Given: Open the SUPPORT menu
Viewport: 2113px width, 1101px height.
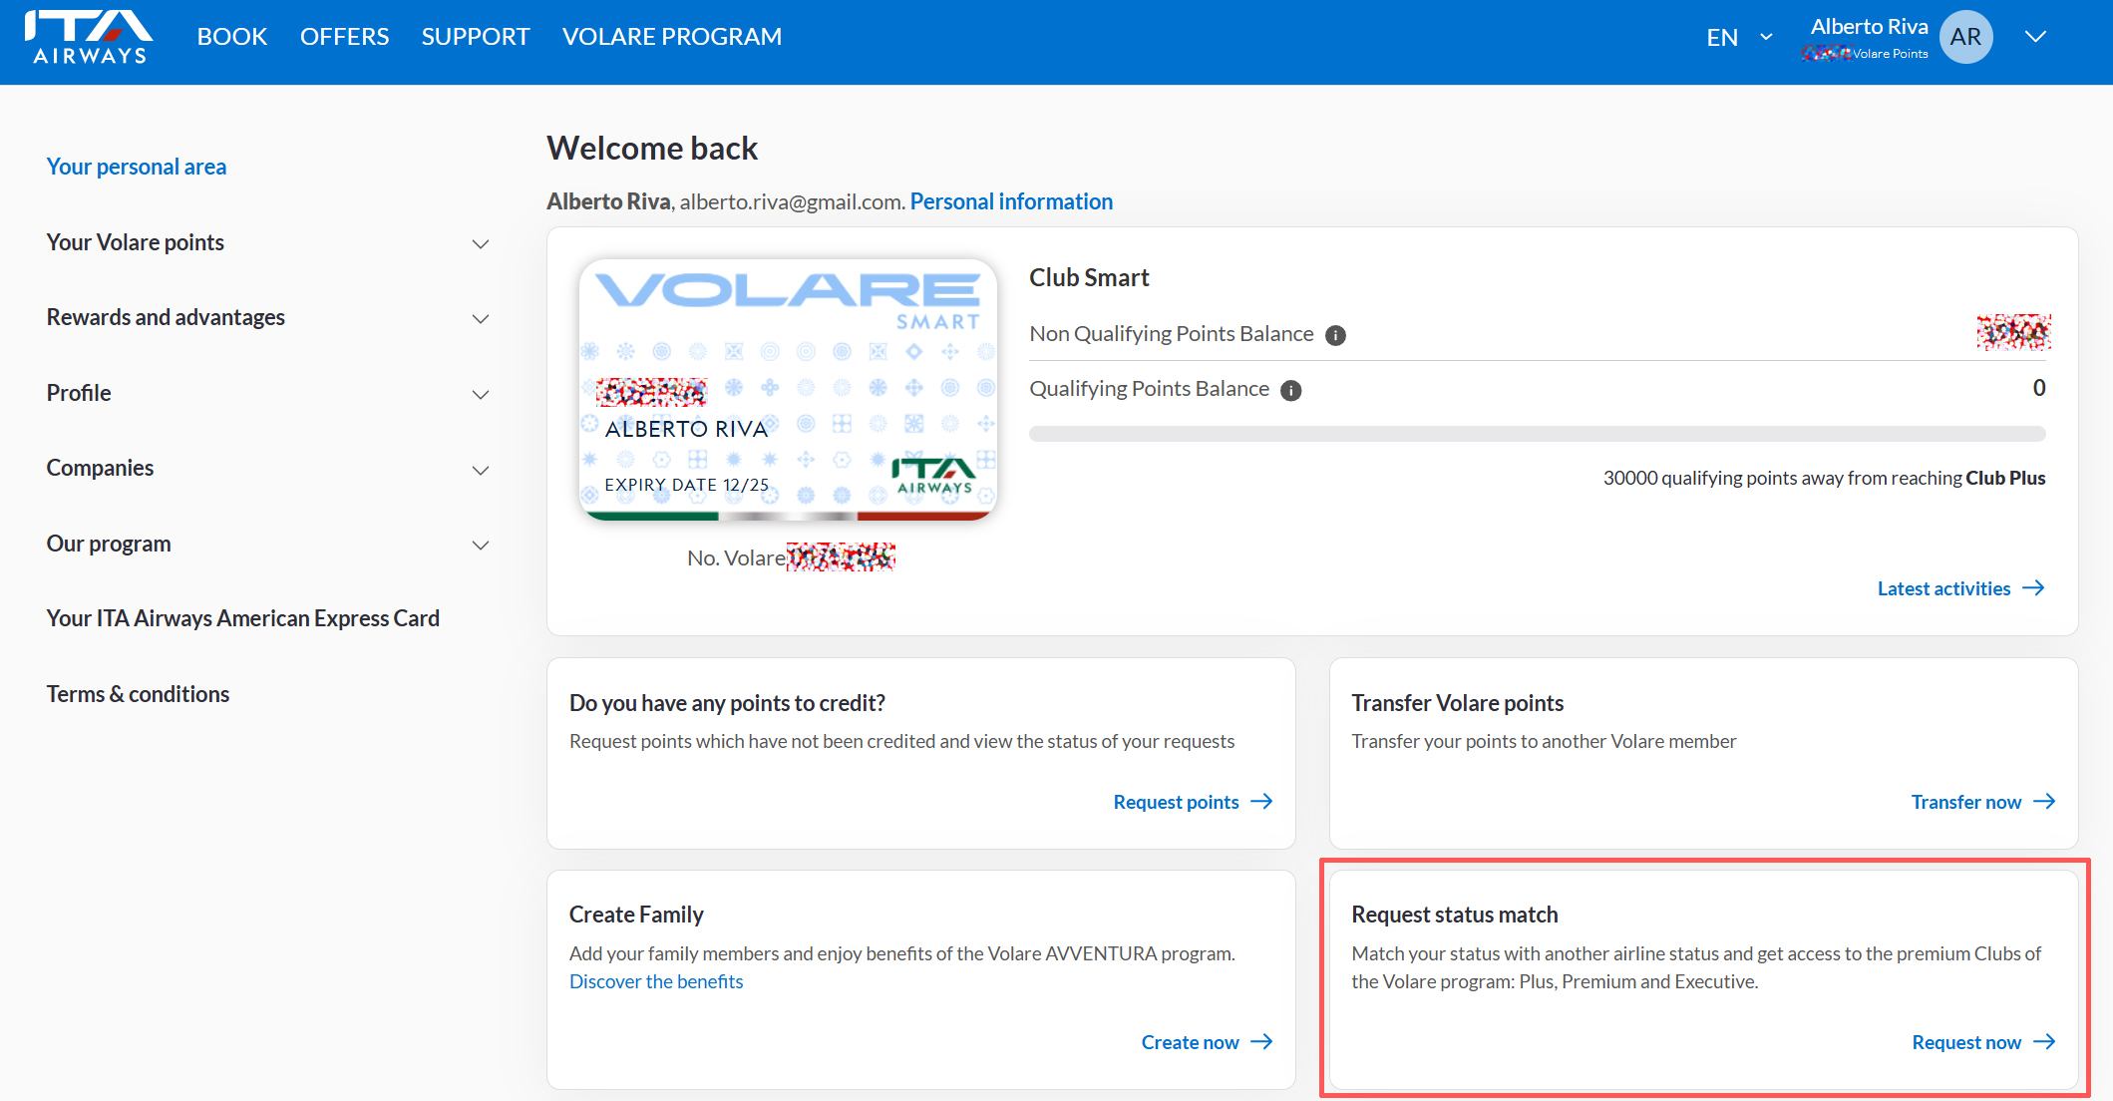Looking at the screenshot, I should (x=476, y=37).
